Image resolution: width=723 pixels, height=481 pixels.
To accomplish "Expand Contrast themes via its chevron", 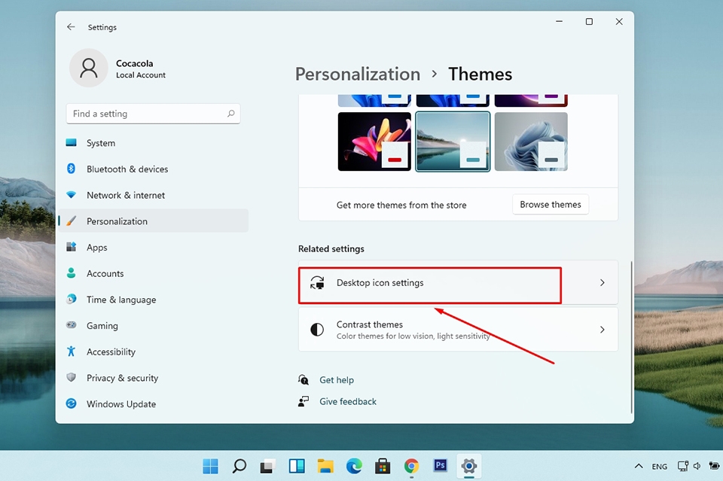I will [x=601, y=330].
